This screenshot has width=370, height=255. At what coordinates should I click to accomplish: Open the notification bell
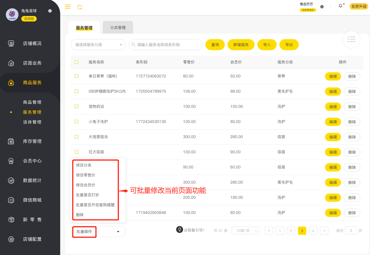pyautogui.click(x=340, y=6)
